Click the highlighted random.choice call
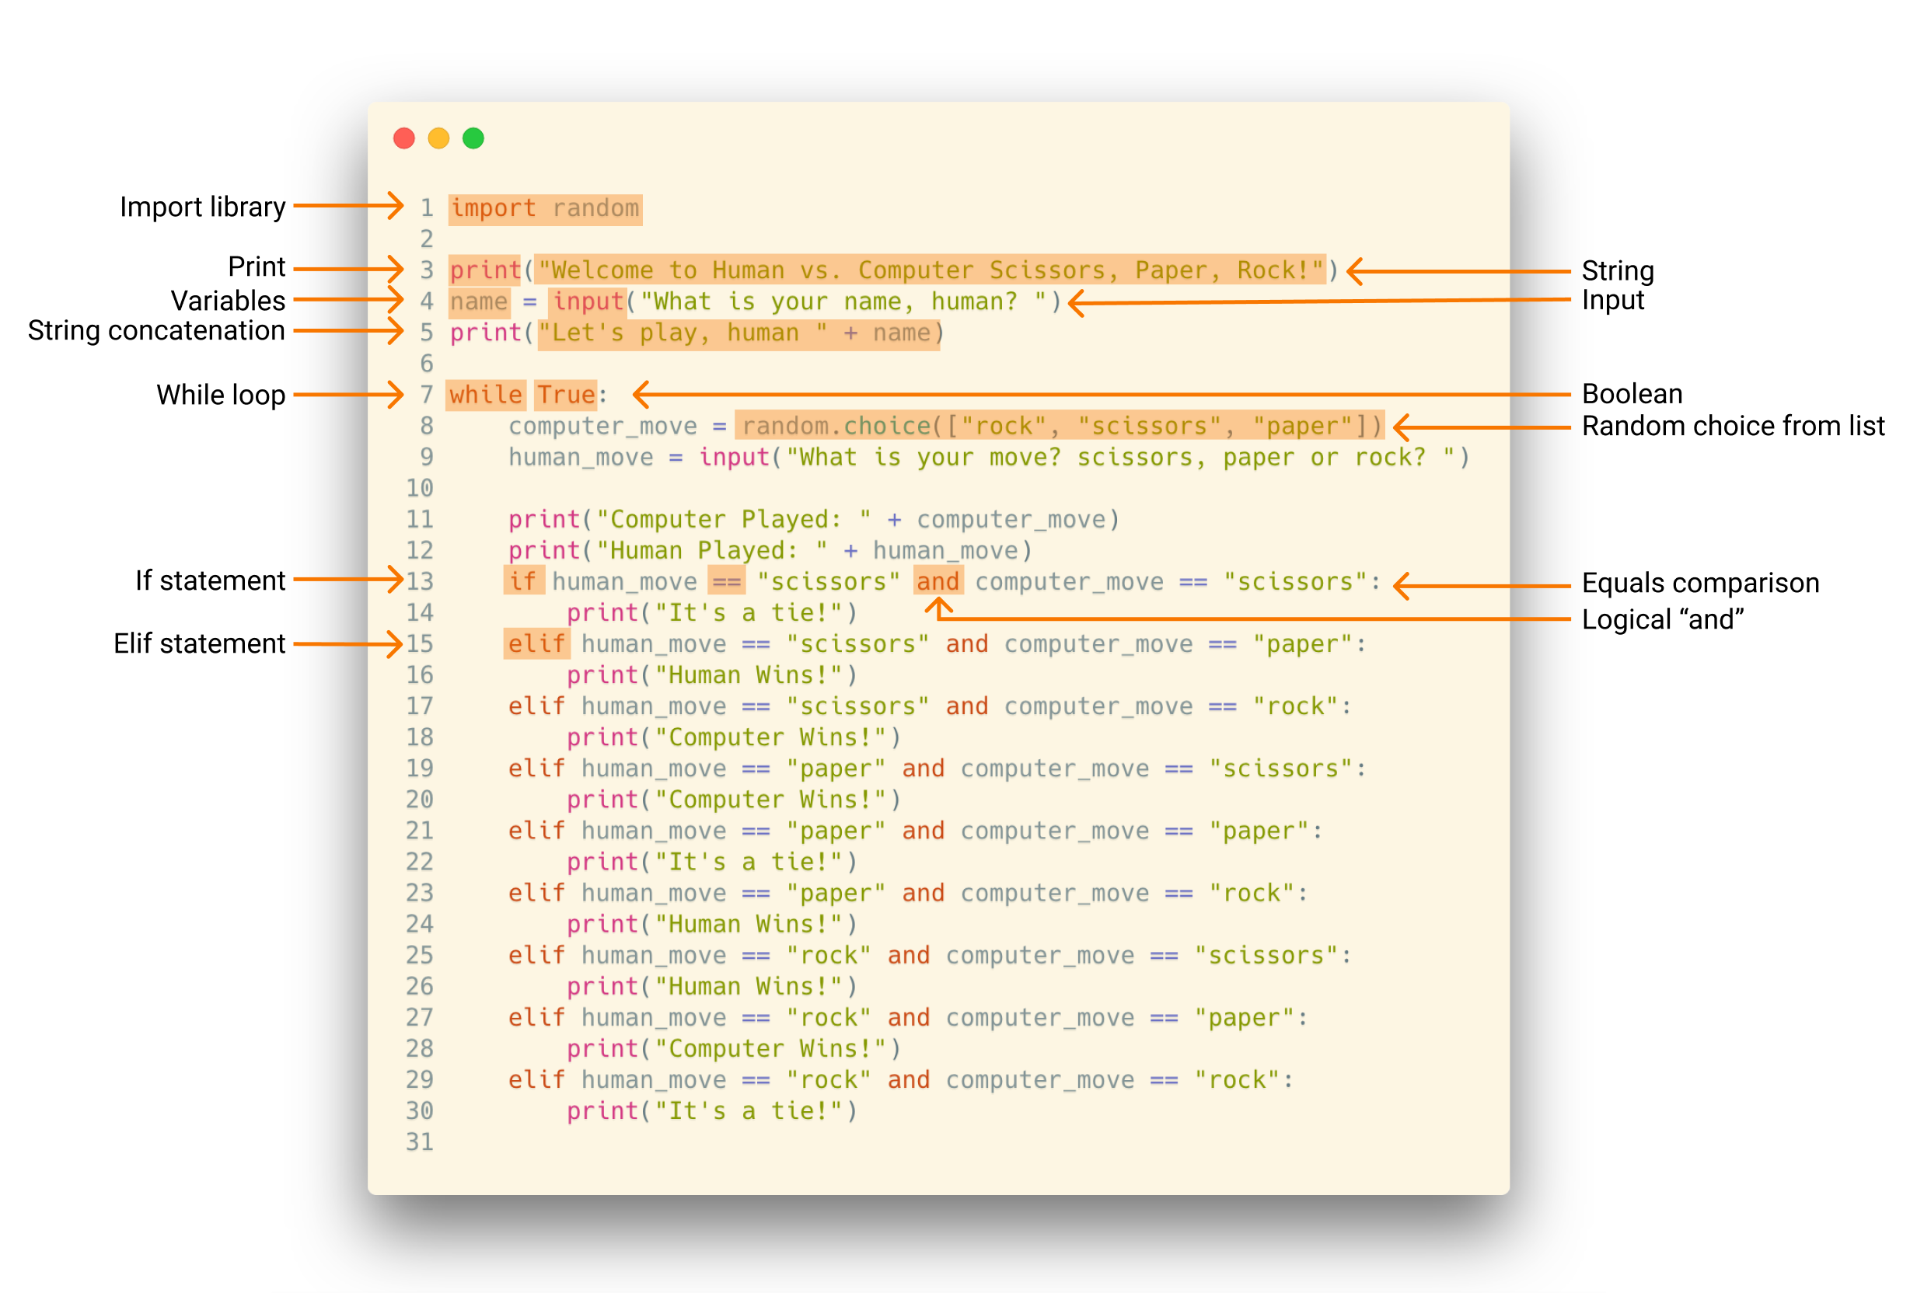1924x1293 pixels. tap(1059, 426)
